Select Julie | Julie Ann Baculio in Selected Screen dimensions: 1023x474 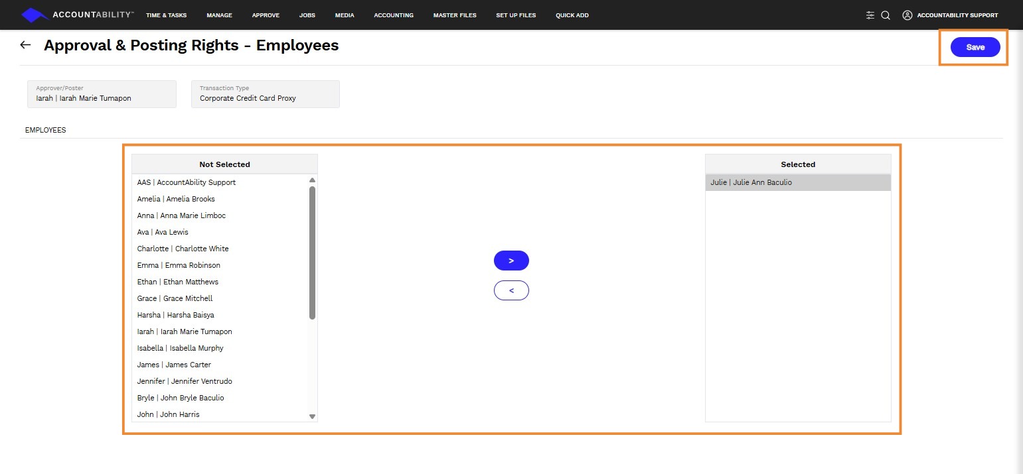798,182
